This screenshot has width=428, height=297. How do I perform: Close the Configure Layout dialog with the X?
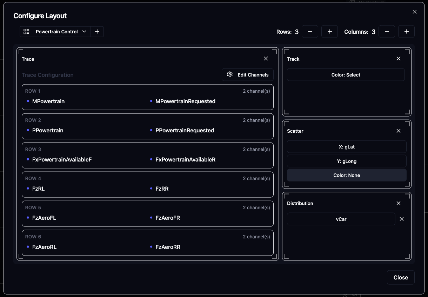pyautogui.click(x=415, y=12)
